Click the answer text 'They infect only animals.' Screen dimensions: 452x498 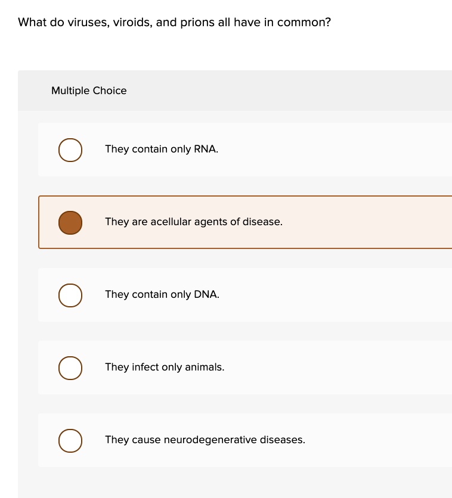(165, 367)
